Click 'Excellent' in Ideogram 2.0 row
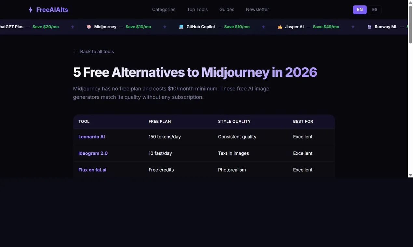 pyautogui.click(x=303, y=153)
